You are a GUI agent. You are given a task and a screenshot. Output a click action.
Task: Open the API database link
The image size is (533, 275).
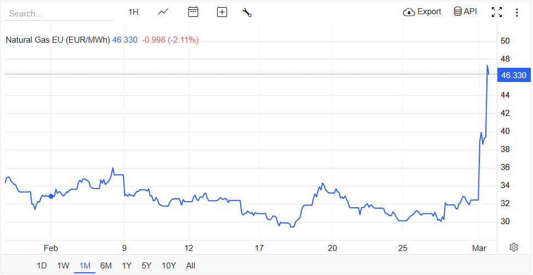(466, 11)
